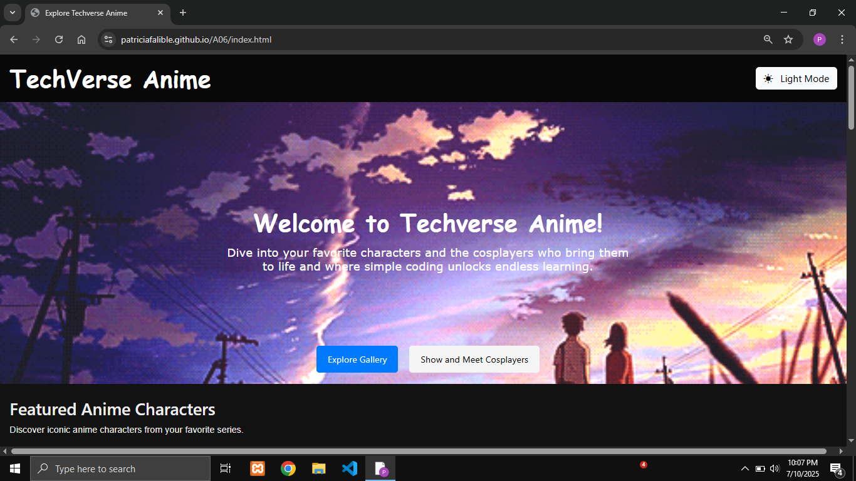Open the zoom magnifier icon in address bar
This screenshot has width=856, height=481.
pyautogui.click(x=768, y=39)
